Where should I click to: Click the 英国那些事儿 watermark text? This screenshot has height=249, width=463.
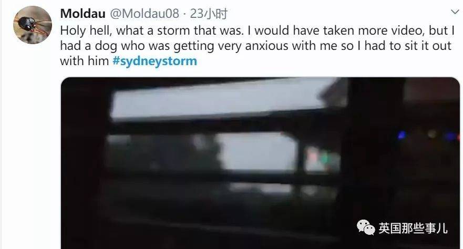pos(413,228)
